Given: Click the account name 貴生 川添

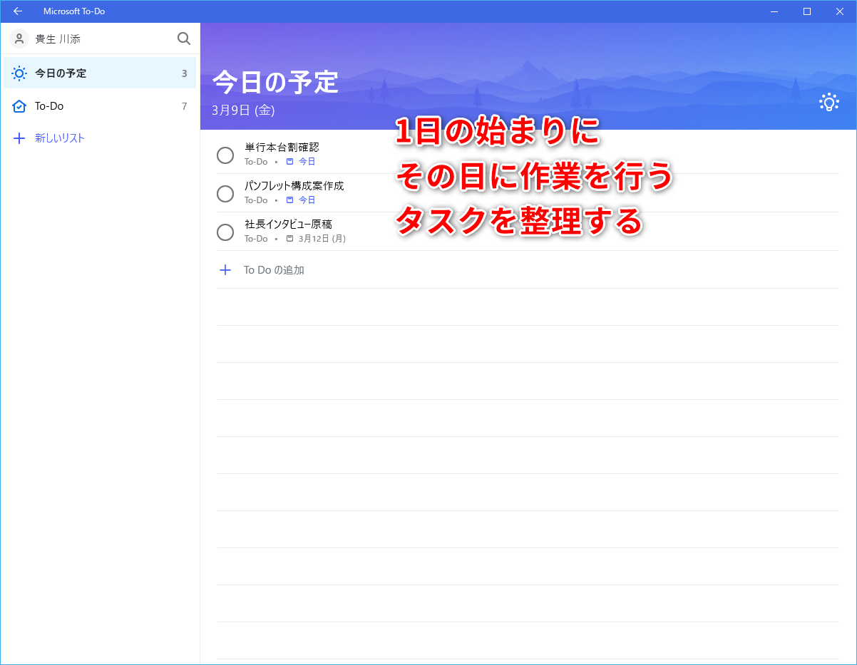Looking at the screenshot, I should 58,39.
